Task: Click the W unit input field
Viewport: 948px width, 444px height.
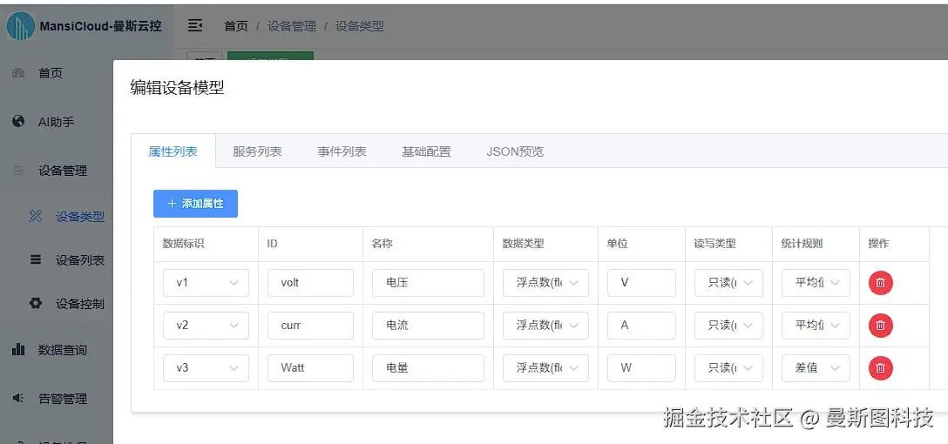Action: click(x=641, y=368)
